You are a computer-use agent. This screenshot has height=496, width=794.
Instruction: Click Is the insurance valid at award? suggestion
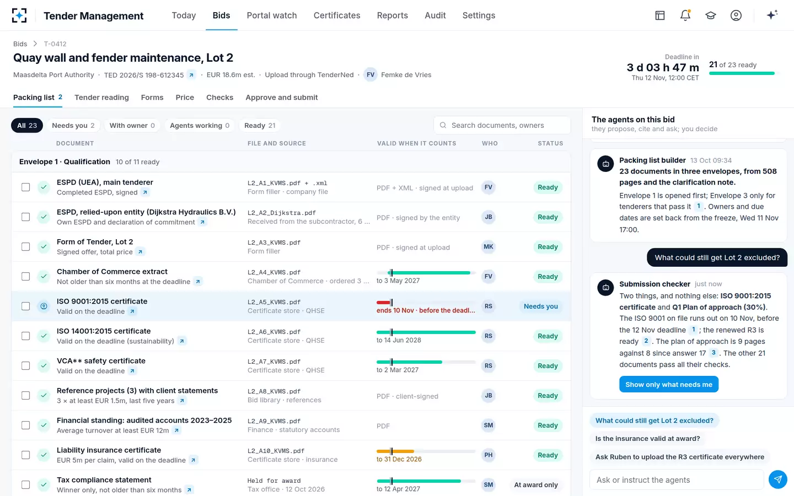tap(648, 439)
